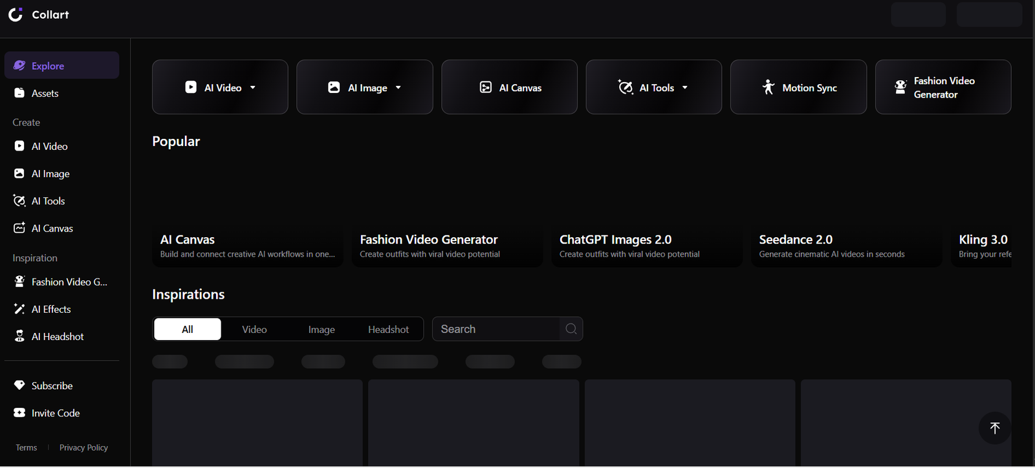Click the Collart brand name
The height and width of the screenshot is (468, 1035).
coord(50,14)
